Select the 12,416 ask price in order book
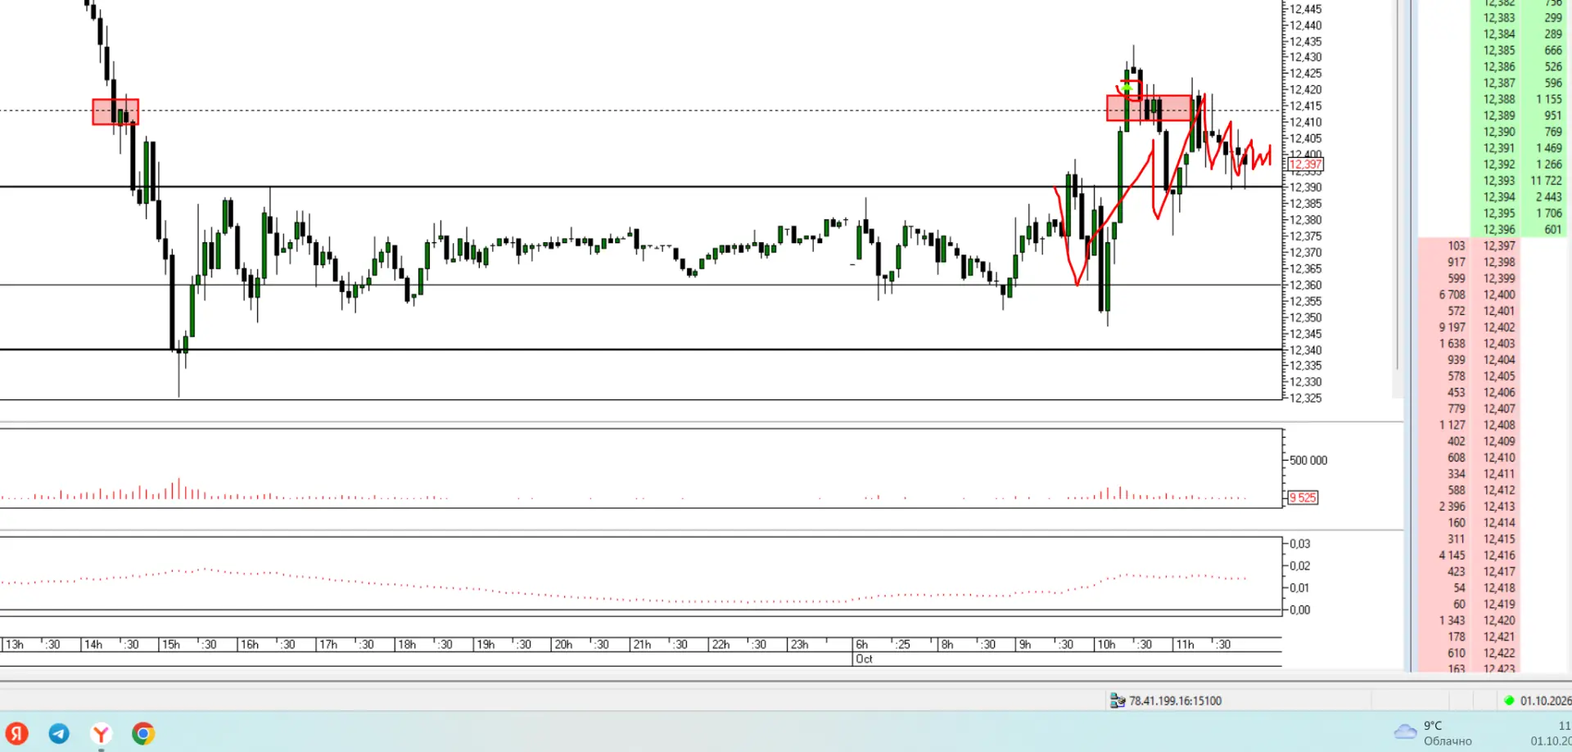The width and height of the screenshot is (1572, 752). (1499, 556)
